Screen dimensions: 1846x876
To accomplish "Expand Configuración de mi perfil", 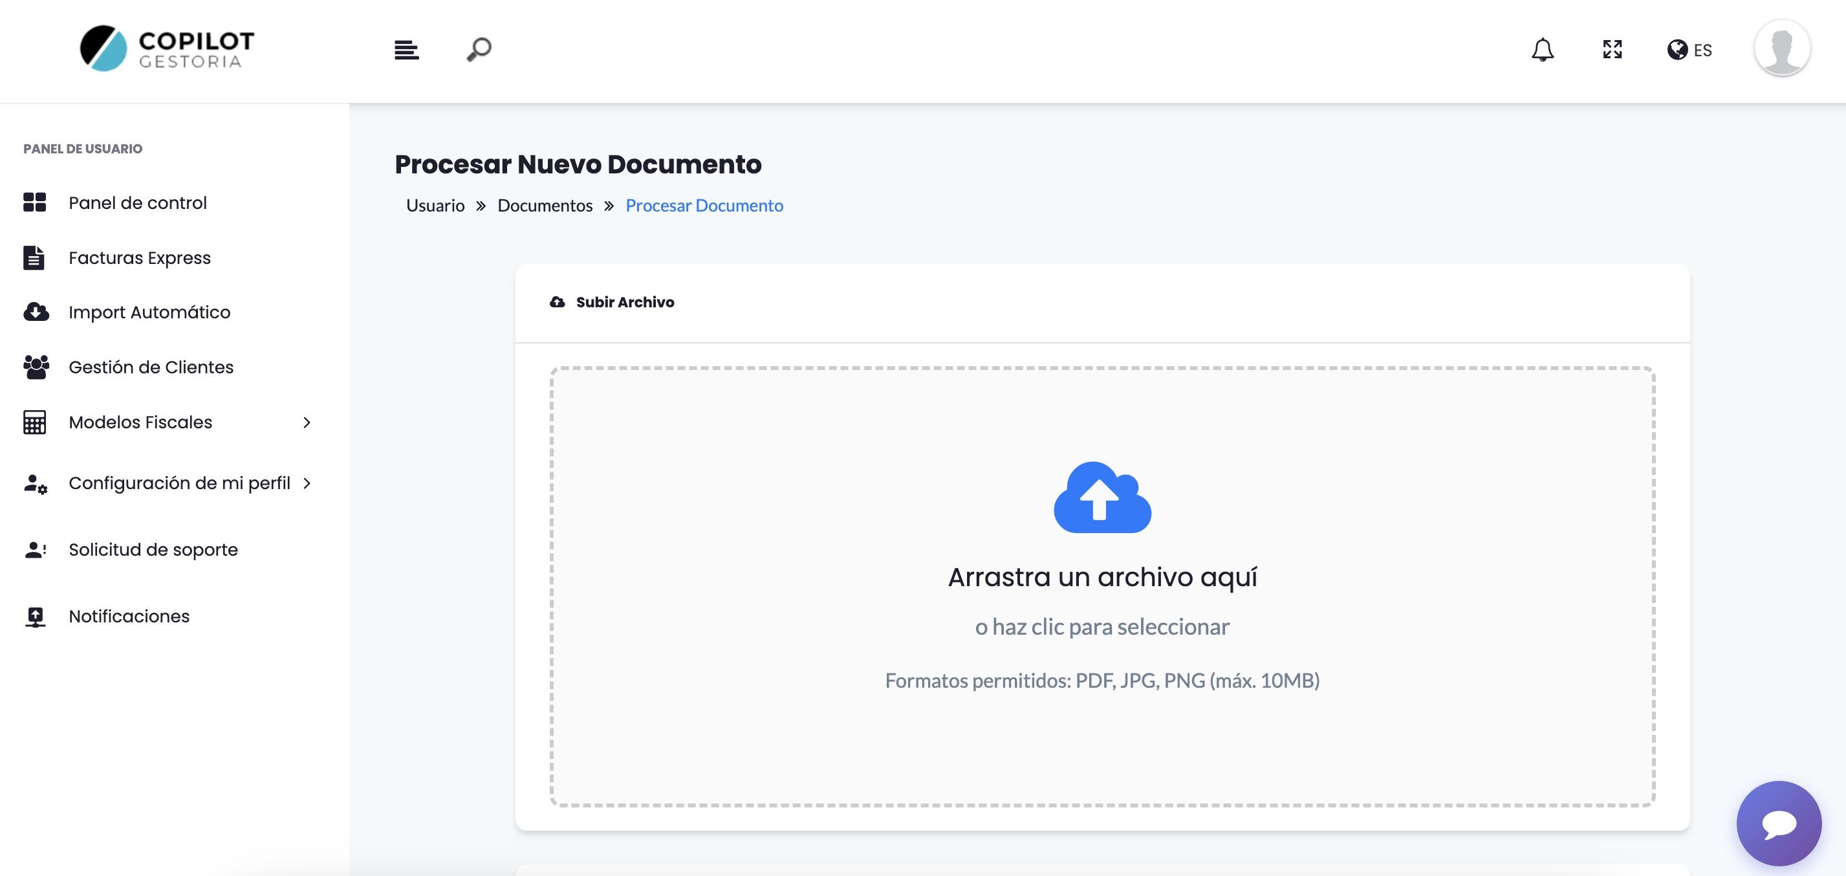I will tap(308, 483).
